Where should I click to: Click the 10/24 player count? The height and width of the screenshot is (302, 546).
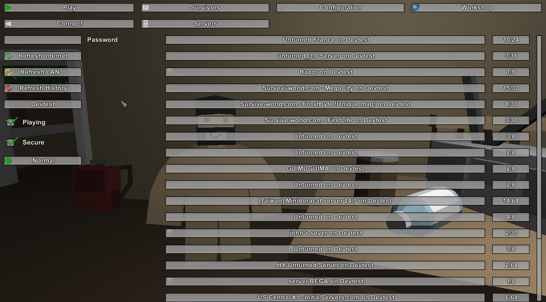pyautogui.click(x=511, y=40)
